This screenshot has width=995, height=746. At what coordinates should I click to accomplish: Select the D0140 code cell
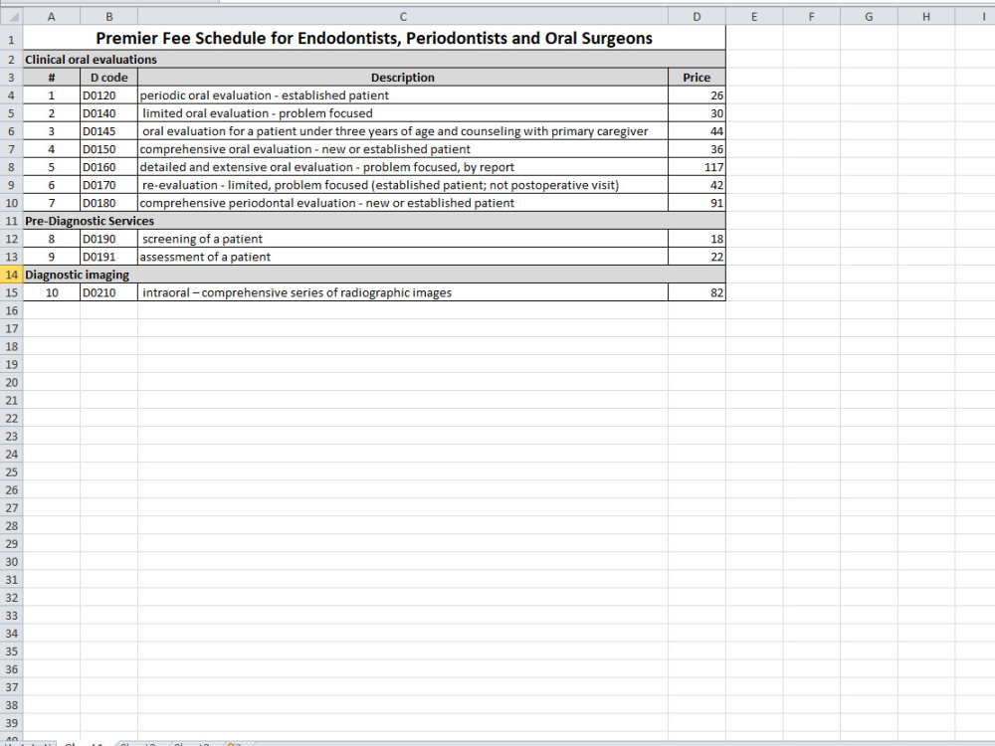[109, 113]
